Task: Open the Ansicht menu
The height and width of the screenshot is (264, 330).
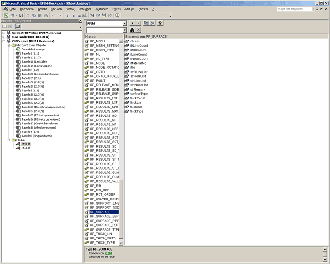Action: coord(42,9)
